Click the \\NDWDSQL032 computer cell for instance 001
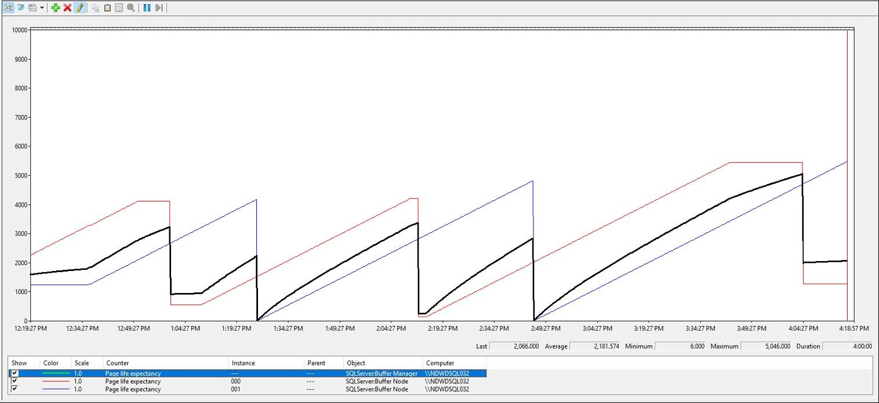This screenshot has height=403, width=879. click(x=447, y=389)
